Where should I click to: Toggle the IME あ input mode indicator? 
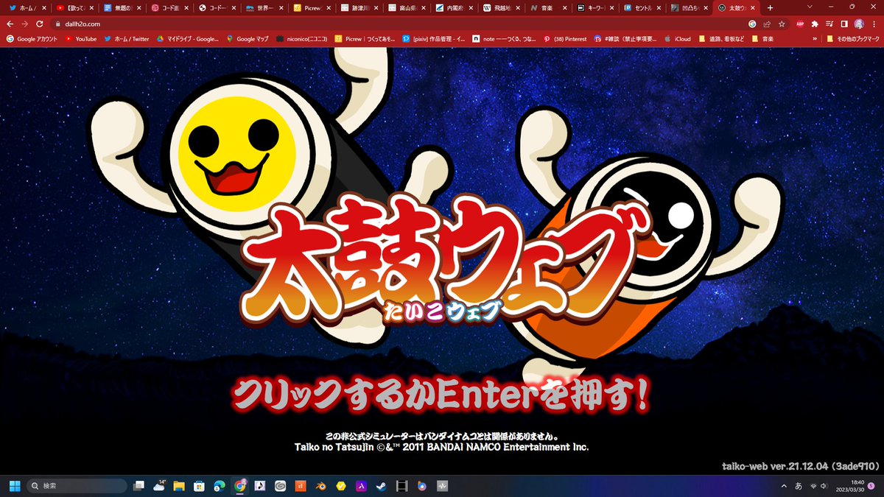(799, 486)
